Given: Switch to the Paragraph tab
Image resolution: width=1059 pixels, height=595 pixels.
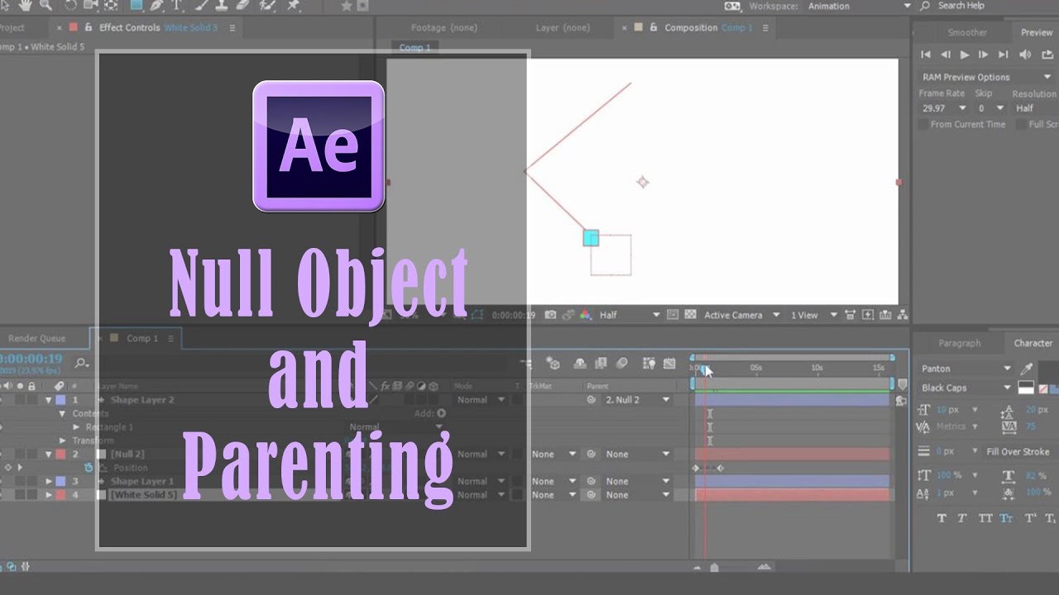Looking at the screenshot, I should pyautogui.click(x=959, y=343).
